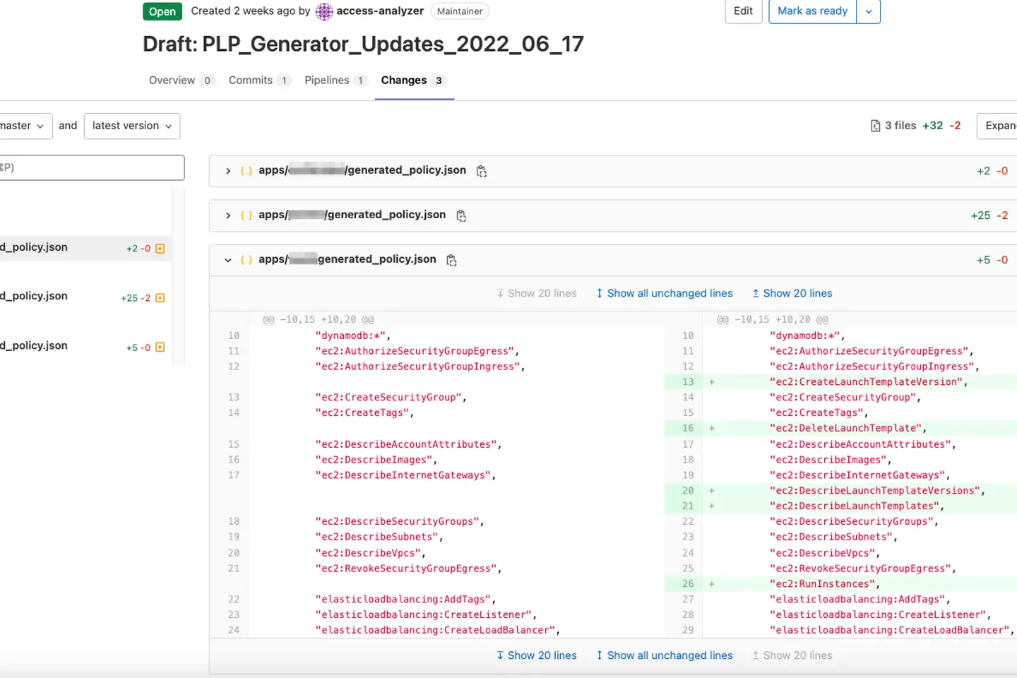This screenshot has width=1017, height=678.
Task: Copy path of third generated_policy.json file (+5 -0)
Action: pyautogui.click(x=451, y=260)
